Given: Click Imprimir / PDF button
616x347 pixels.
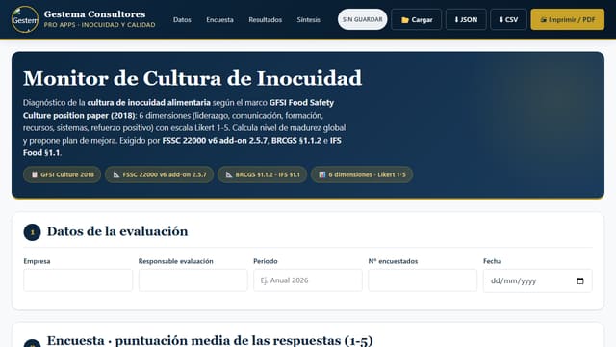Looking at the screenshot, I should pos(568,19).
